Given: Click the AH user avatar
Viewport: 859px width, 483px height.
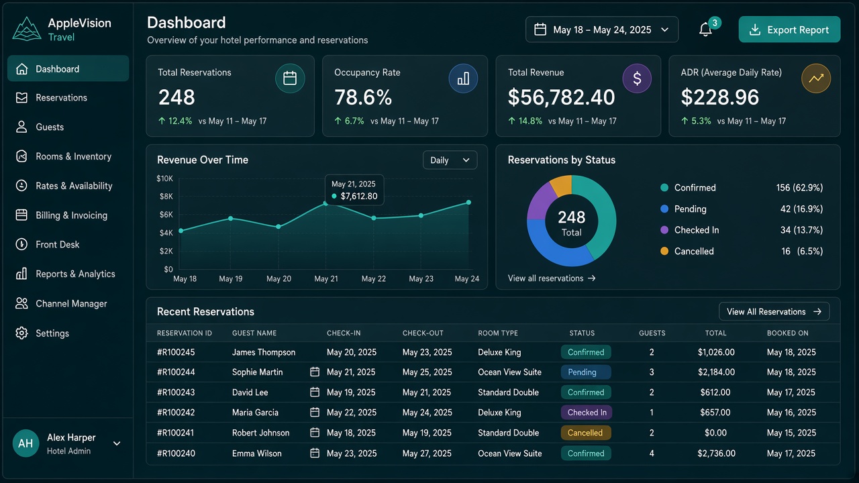Looking at the screenshot, I should [x=26, y=443].
